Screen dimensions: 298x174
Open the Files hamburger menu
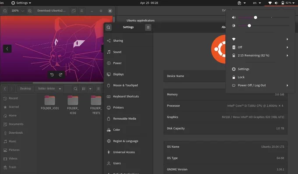(x=99, y=89)
